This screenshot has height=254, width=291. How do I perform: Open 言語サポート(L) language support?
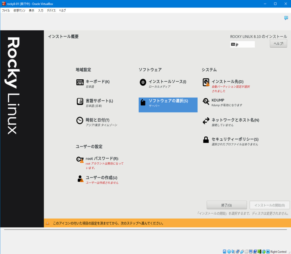pyautogui.click(x=95, y=103)
